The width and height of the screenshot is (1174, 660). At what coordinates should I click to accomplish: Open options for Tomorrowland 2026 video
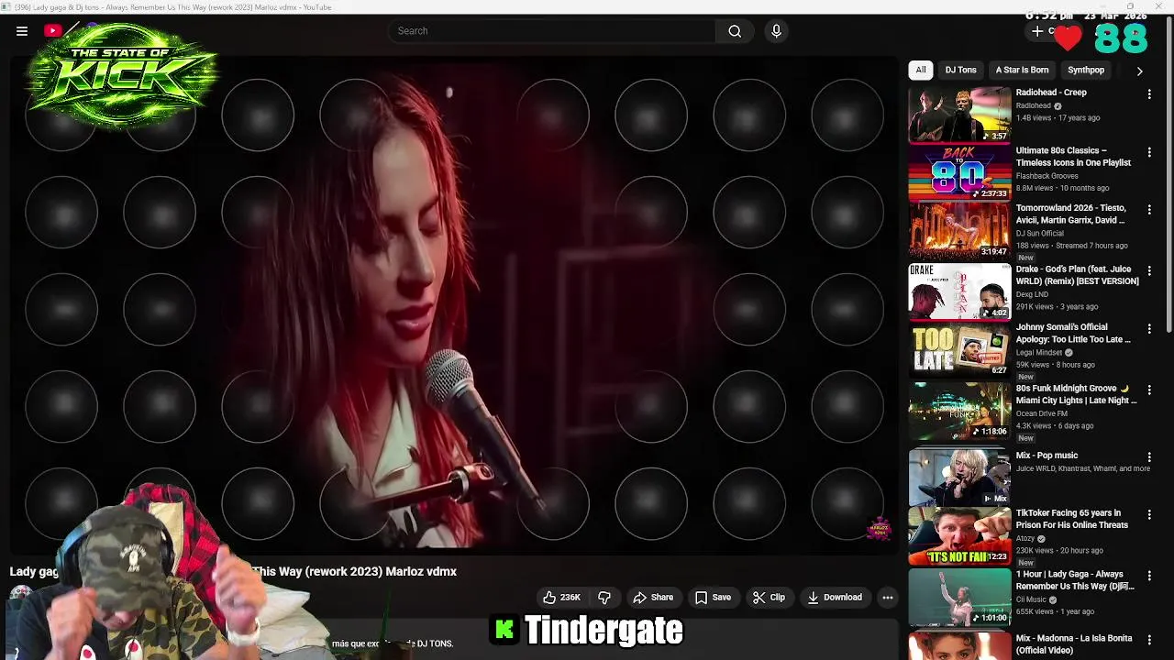click(1149, 211)
